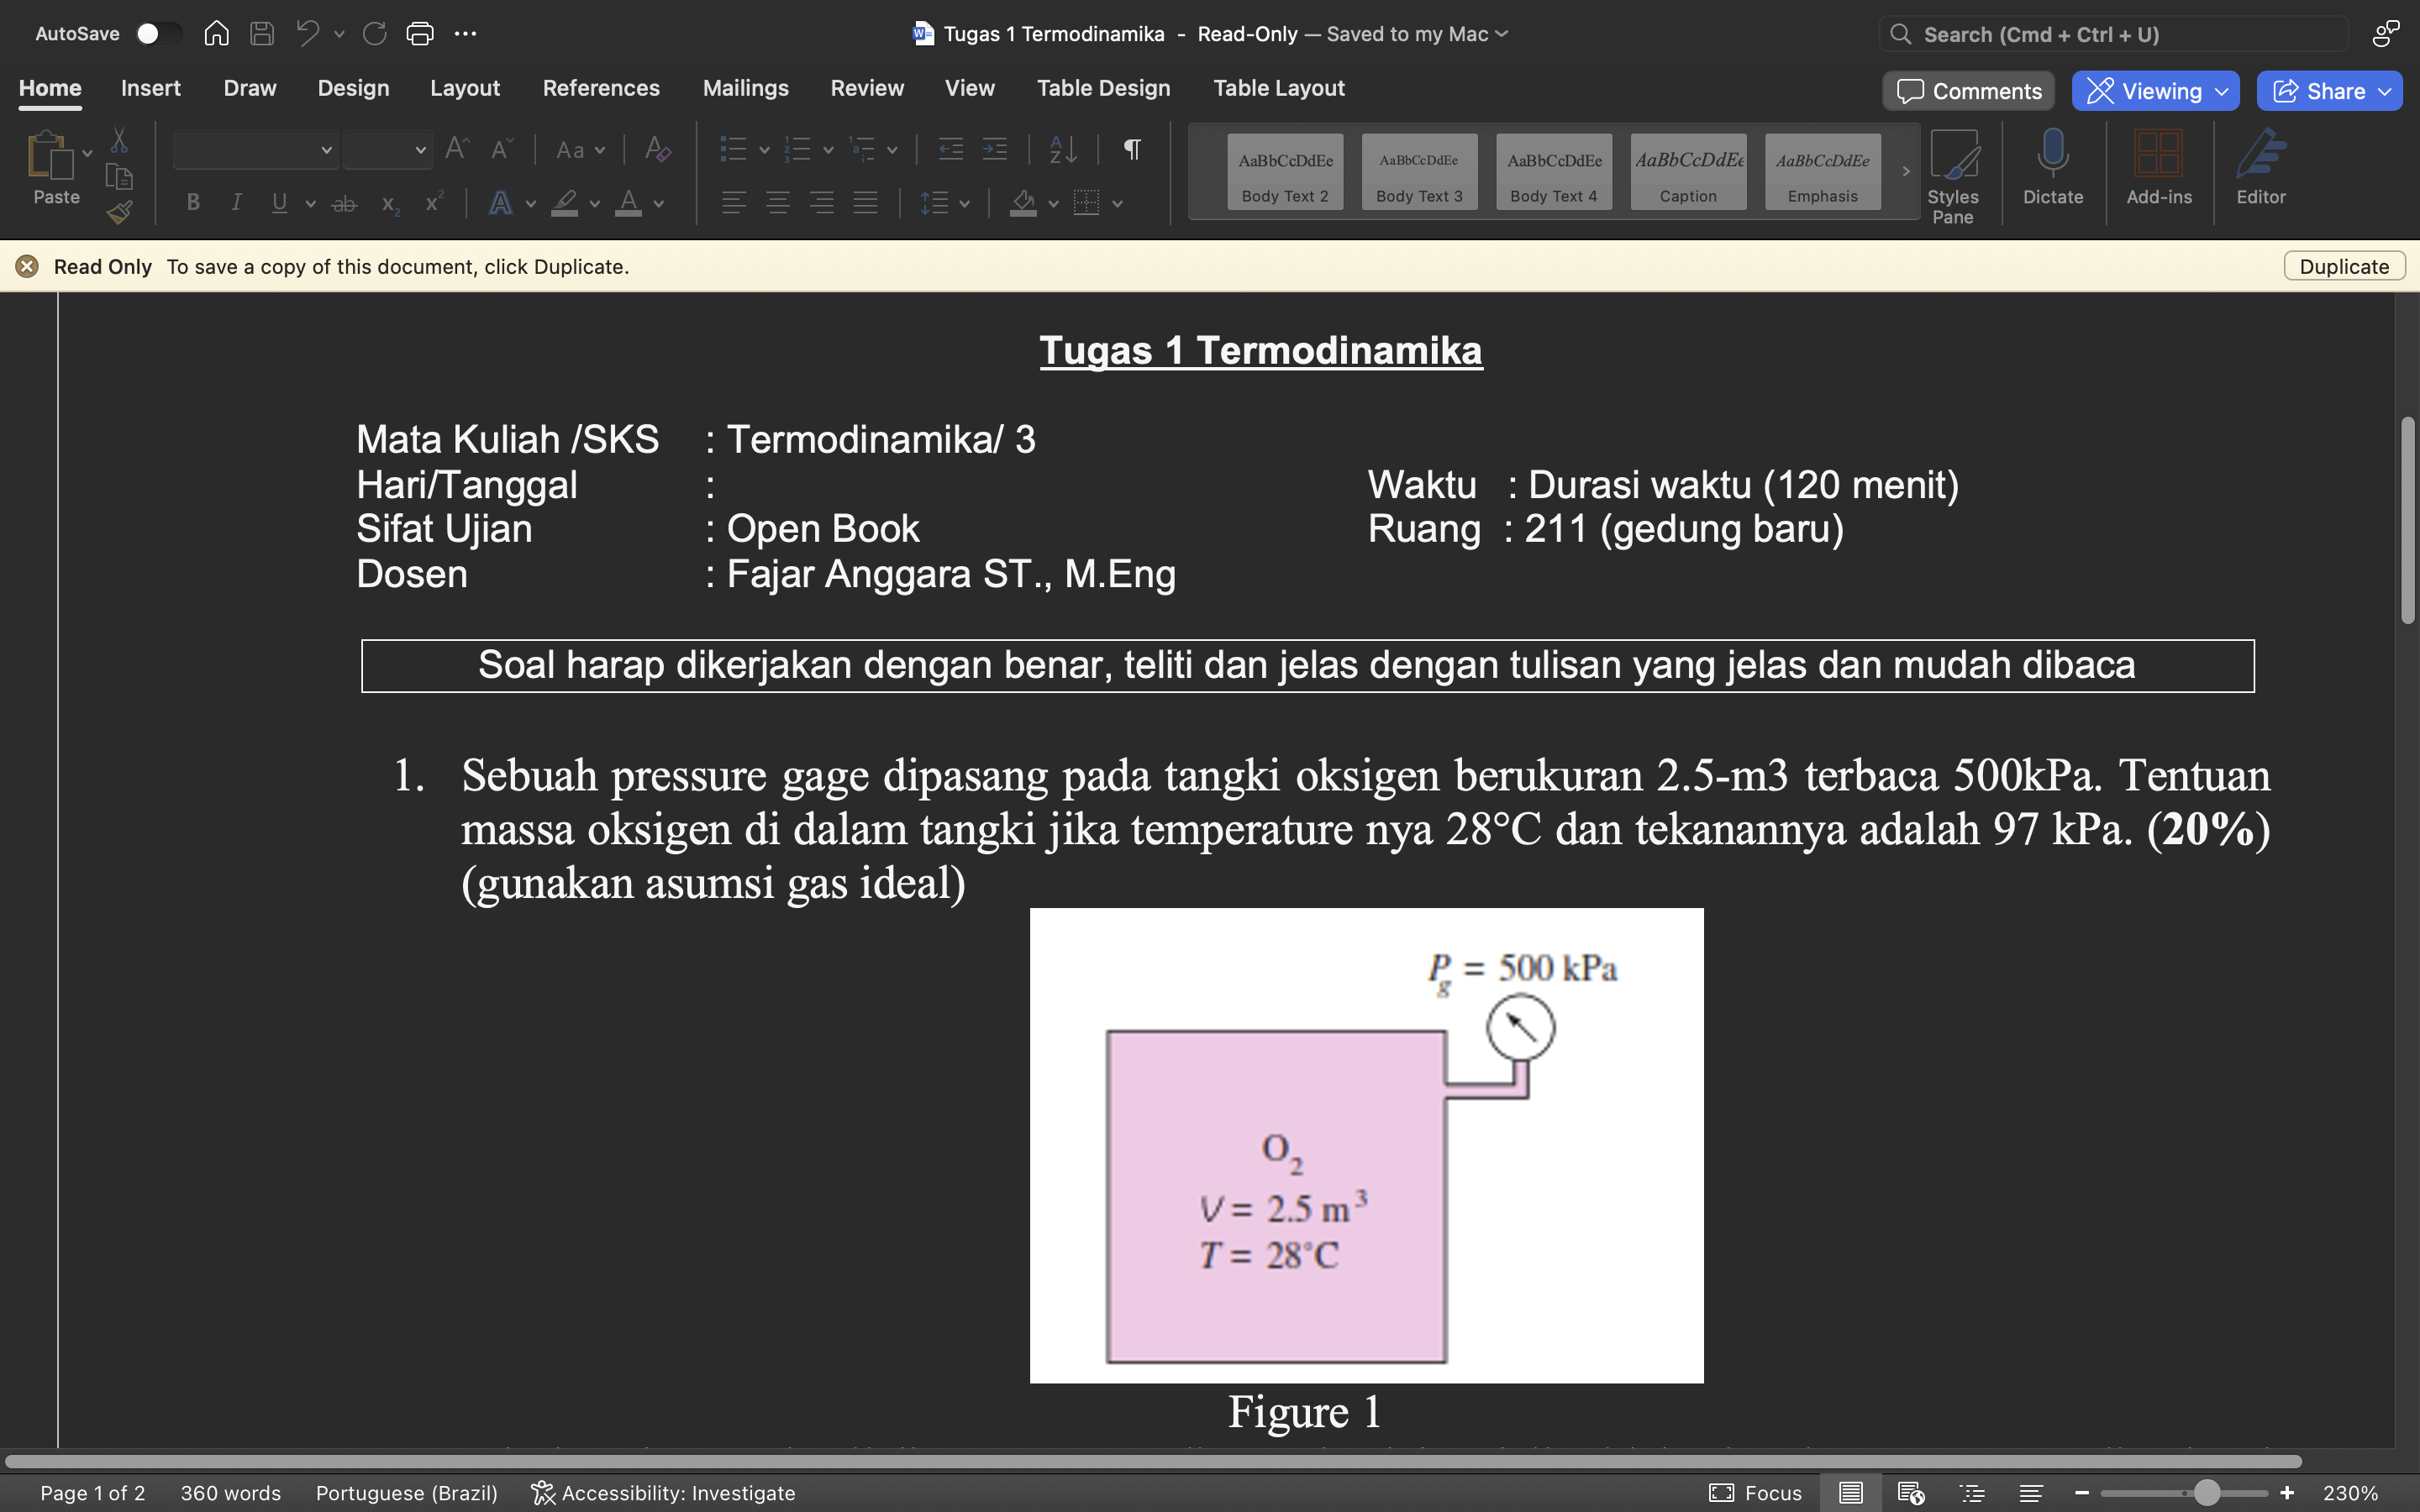This screenshot has height=1512, width=2420.
Task: Click the Save icon in title bar
Action: pos(262,34)
